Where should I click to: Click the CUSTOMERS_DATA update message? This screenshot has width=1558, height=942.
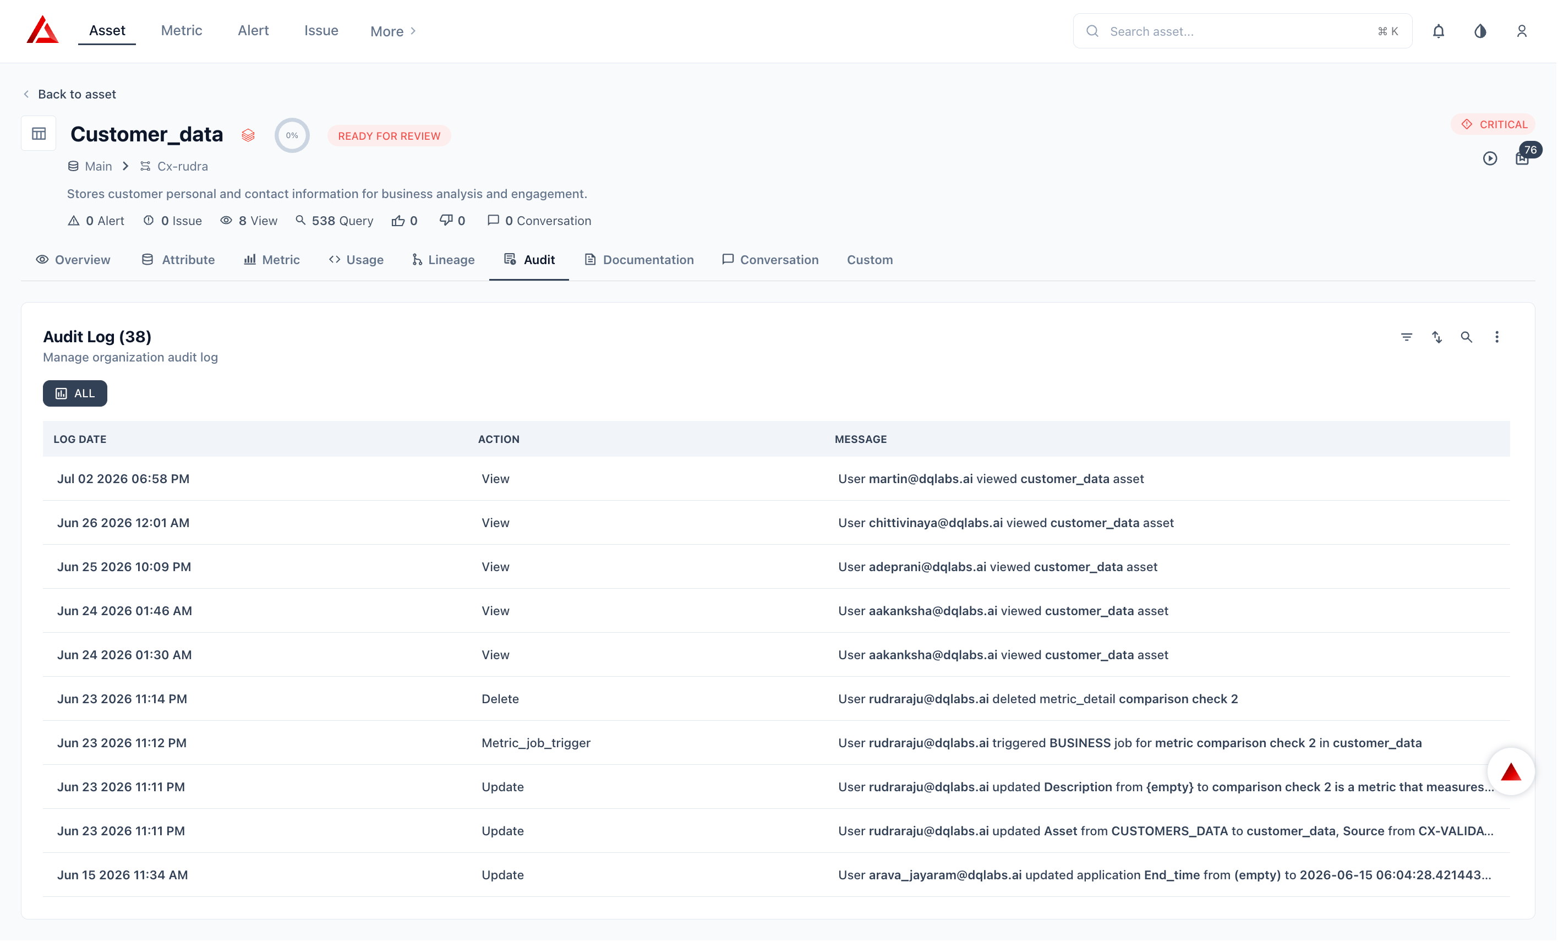1167,831
